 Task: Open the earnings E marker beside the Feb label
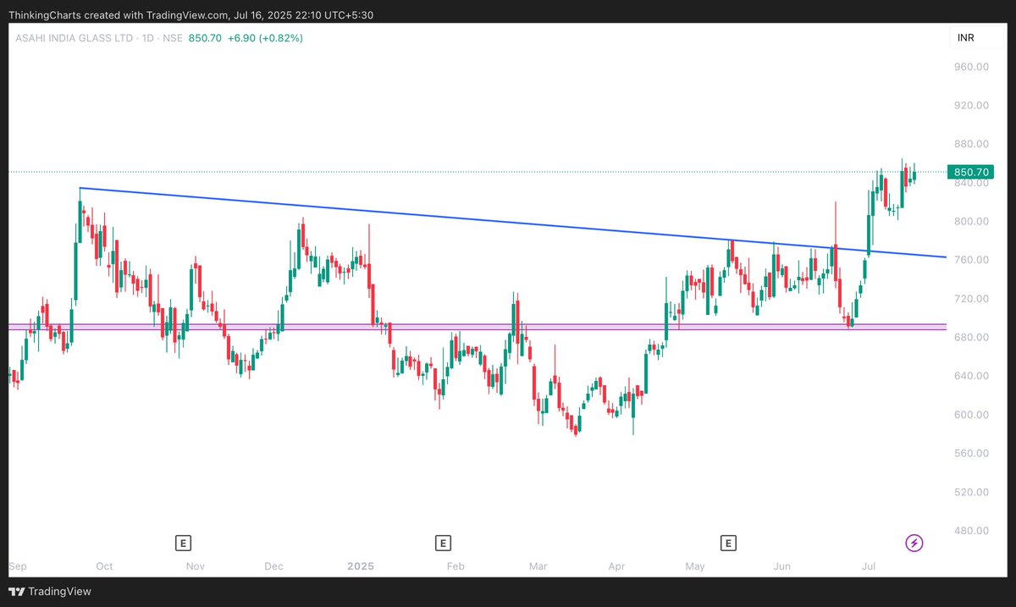442,543
